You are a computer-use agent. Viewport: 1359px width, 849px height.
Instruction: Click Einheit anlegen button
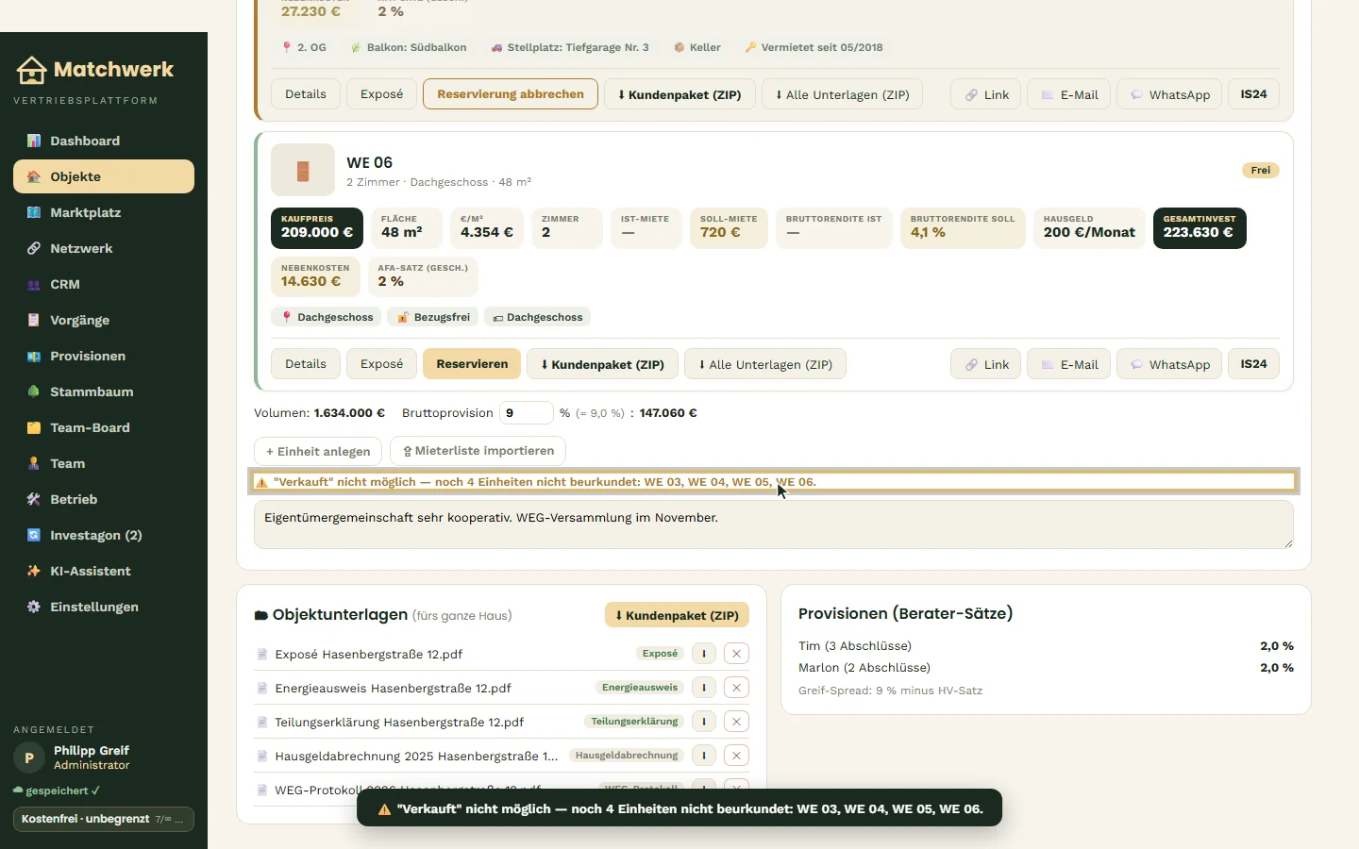318,451
